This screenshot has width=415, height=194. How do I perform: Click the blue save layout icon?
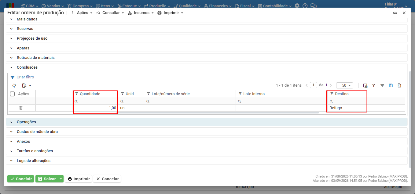[391, 85]
